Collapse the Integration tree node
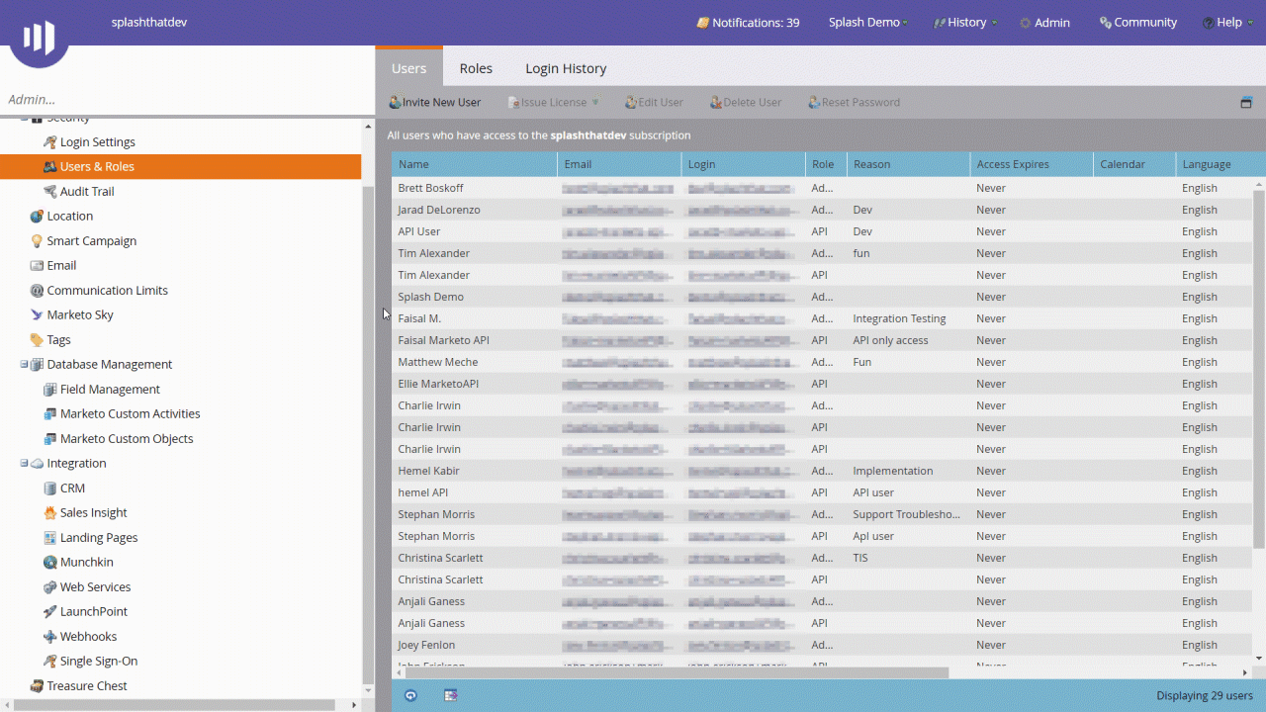Screen dimensions: 1266x712 (24, 463)
